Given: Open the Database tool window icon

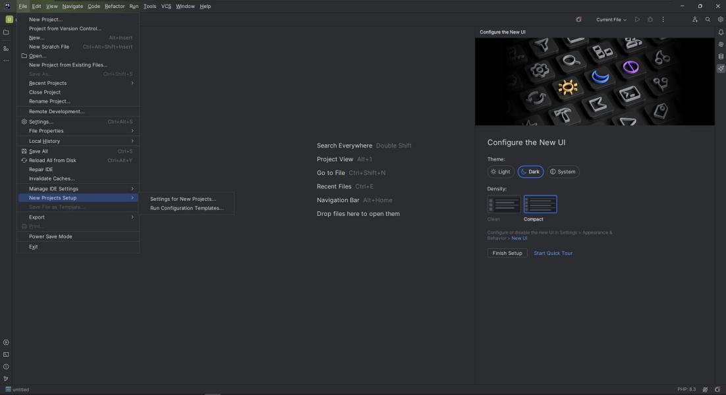Looking at the screenshot, I should coord(721,57).
